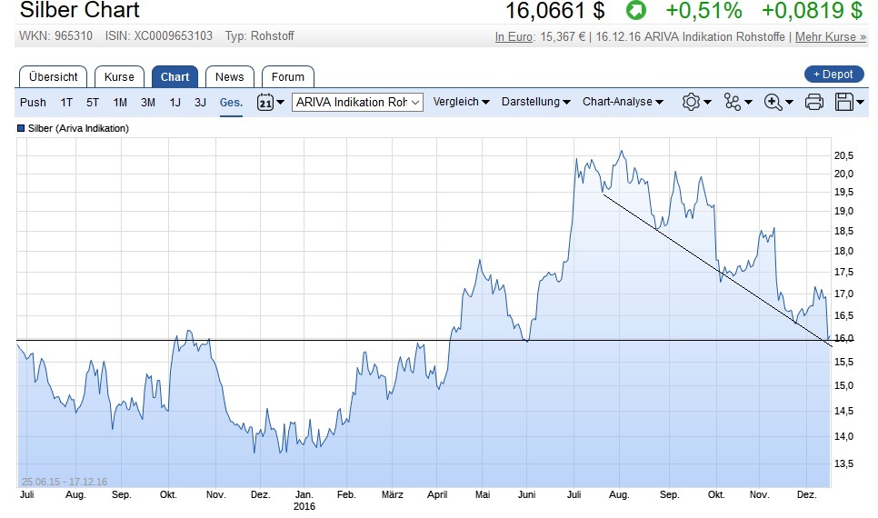This screenshot has height=518, width=878.
Task: Click the 16,0 axis value label
Action: [843, 338]
